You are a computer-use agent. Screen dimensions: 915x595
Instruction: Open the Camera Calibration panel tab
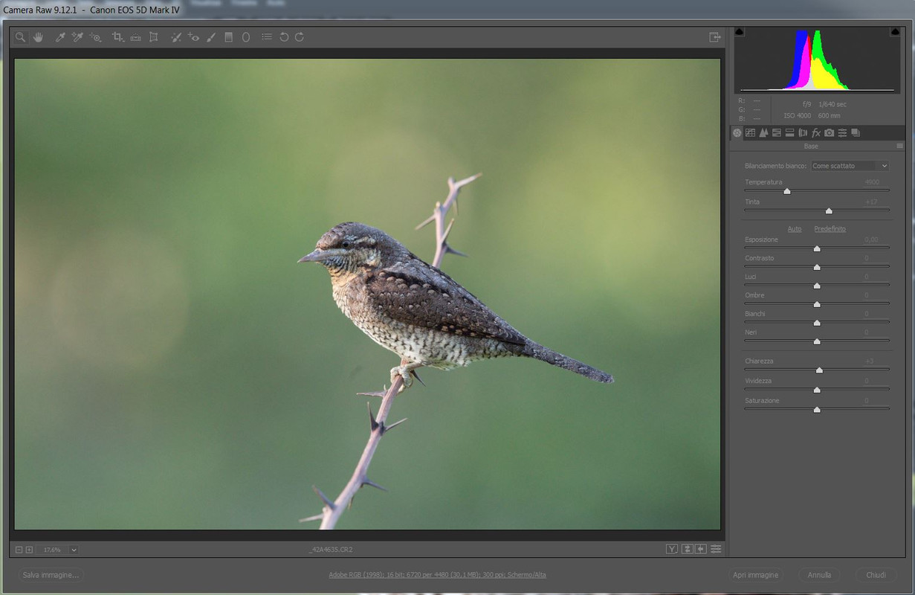coord(829,132)
